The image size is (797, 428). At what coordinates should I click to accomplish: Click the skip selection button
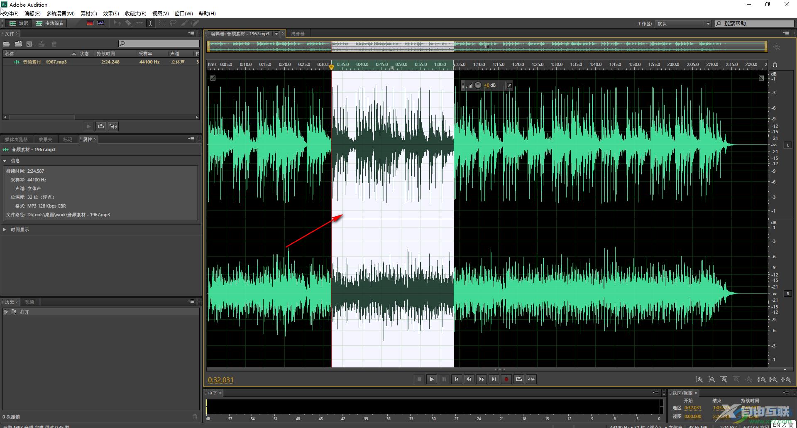pos(531,379)
